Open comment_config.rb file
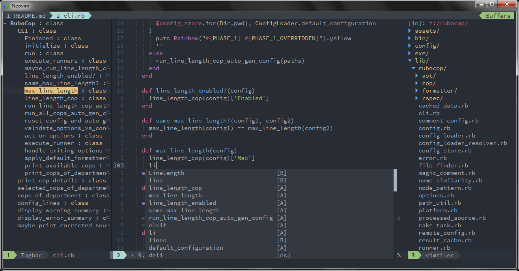This screenshot has height=271, width=519. tap(448, 121)
